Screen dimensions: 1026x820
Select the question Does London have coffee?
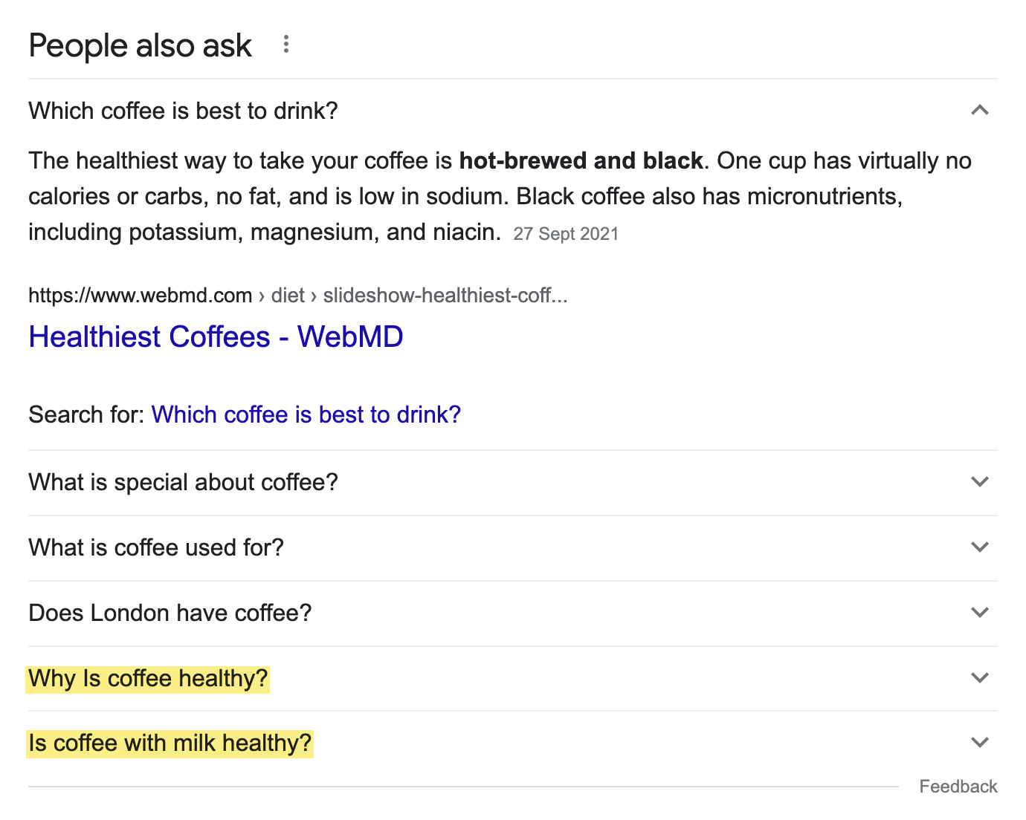170,613
